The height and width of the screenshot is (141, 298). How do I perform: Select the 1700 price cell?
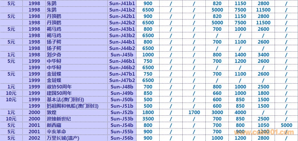pyautogui.click(x=194, y=112)
